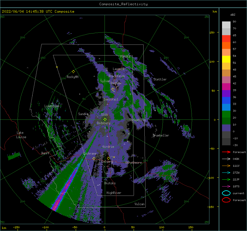Click the white 04DK arrow in legend
Viewport: 247px width, 231px height.
click(x=226, y=159)
